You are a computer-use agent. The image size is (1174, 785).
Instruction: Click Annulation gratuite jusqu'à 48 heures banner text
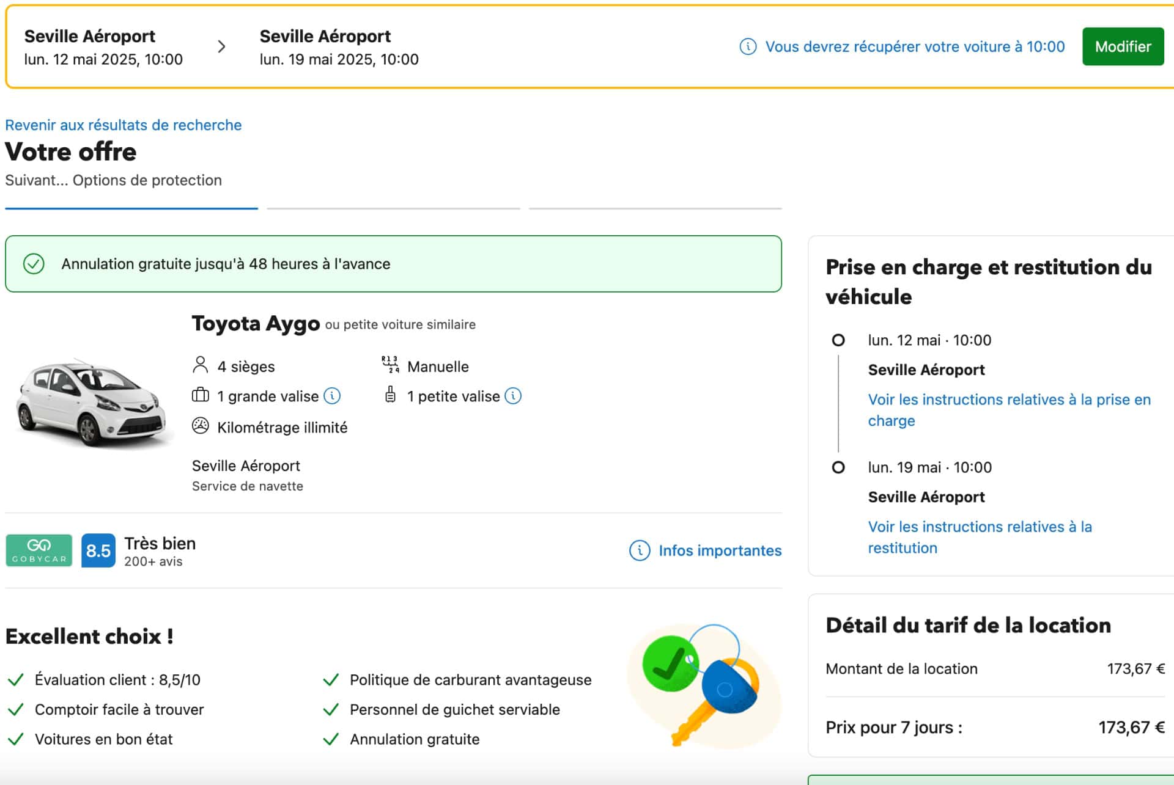226,264
